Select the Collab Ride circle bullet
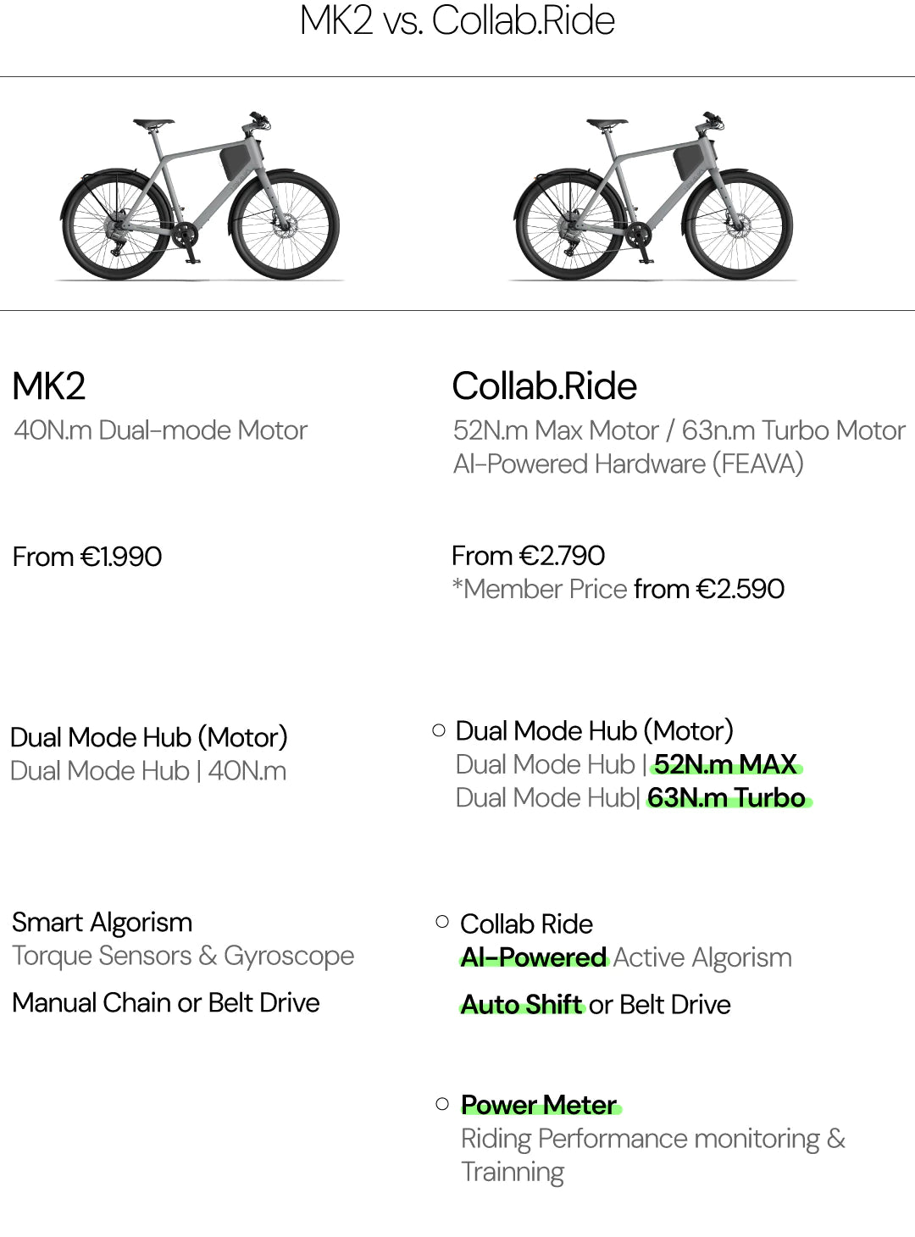The width and height of the screenshot is (915, 1237). 442,922
